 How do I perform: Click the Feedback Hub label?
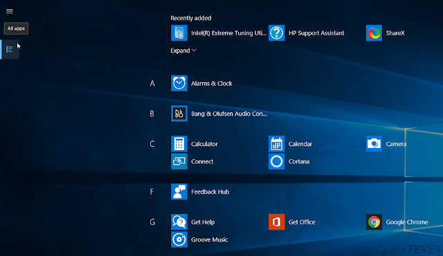tap(210, 192)
